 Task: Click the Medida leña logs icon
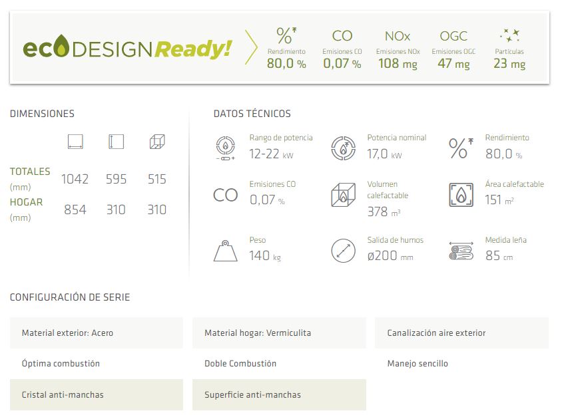(461, 250)
